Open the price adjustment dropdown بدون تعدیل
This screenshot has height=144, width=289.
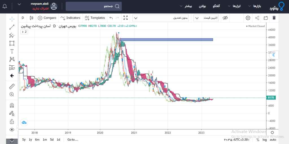point(161,18)
